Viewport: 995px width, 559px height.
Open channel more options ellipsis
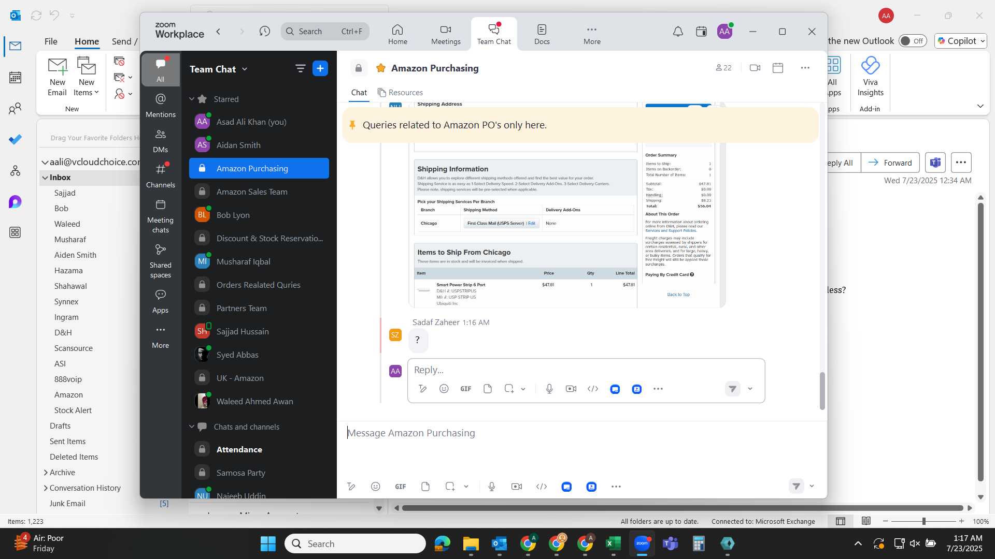click(x=805, y=68)
